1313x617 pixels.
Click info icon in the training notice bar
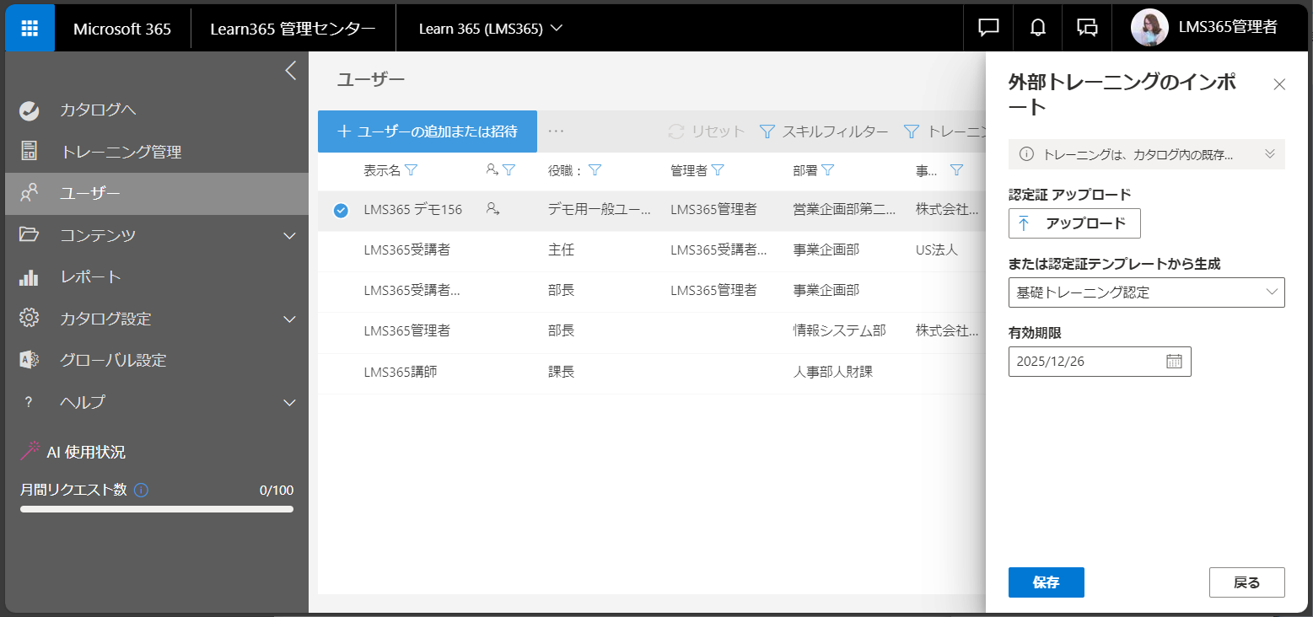[1026, 154]
